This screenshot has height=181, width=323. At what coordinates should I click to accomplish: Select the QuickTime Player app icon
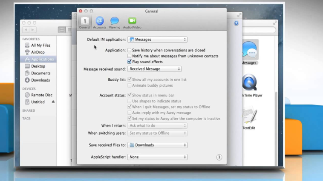(250, 84)
